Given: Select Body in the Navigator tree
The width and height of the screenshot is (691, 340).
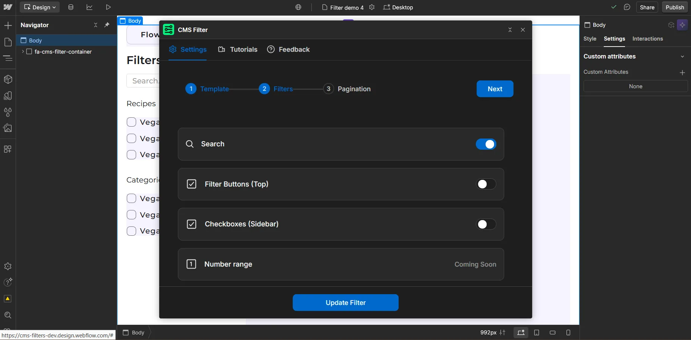Looking at the screenshot, I should pos(66,40).
